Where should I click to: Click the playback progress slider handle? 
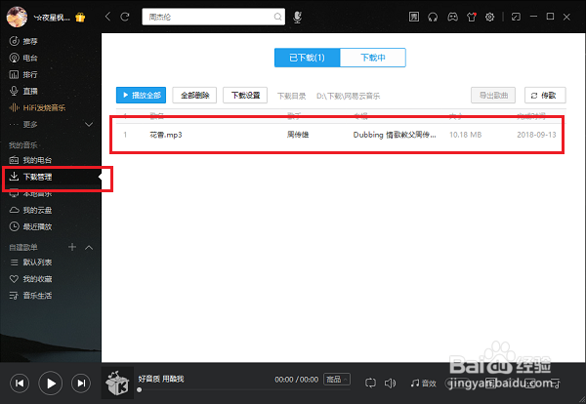(140, 389)
